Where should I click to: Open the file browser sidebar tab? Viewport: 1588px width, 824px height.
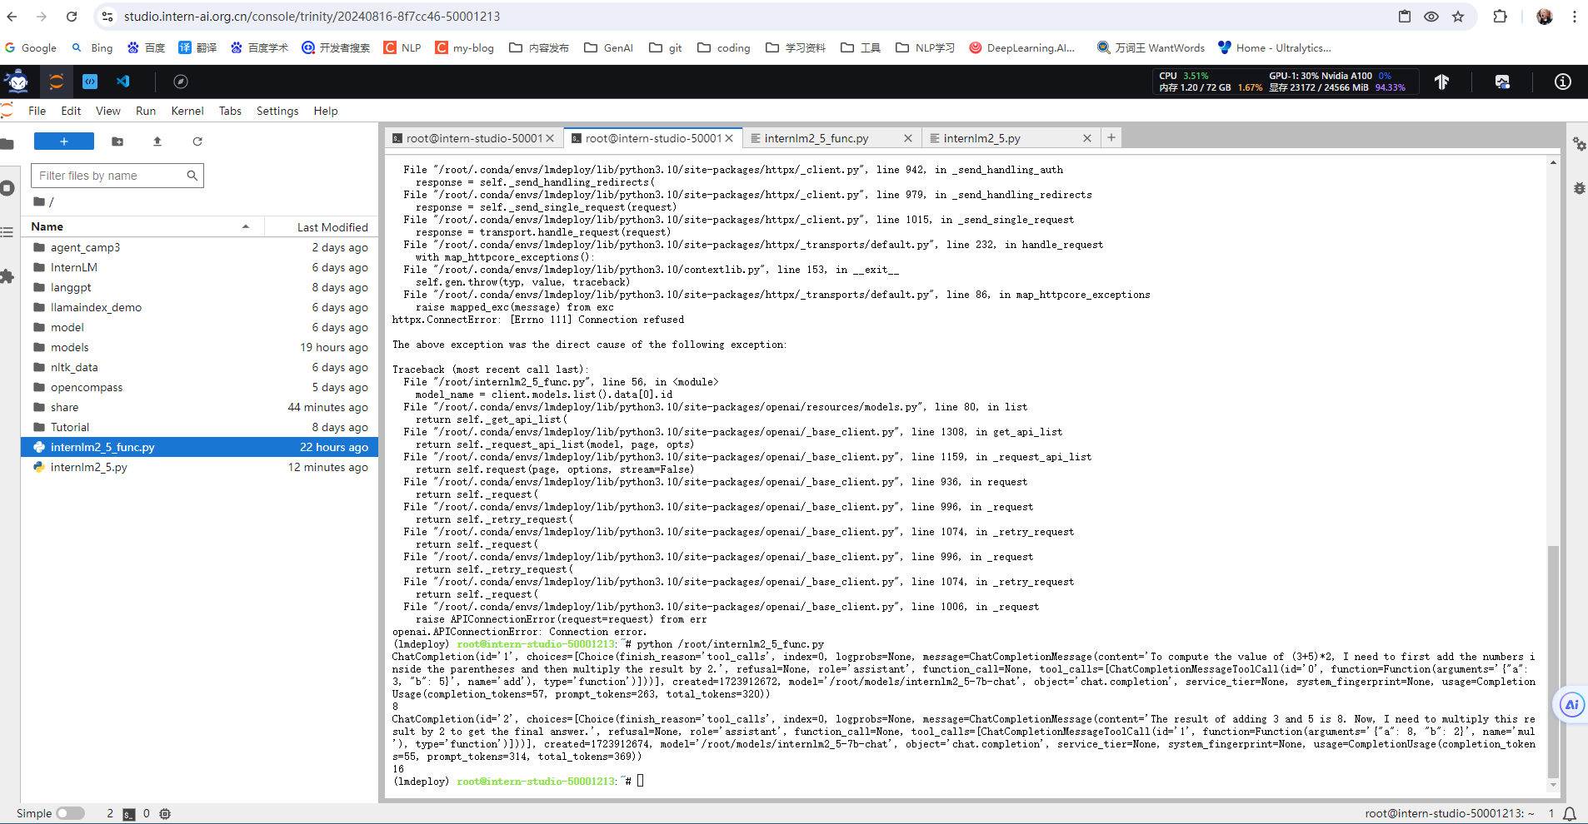tap(7, 144)
